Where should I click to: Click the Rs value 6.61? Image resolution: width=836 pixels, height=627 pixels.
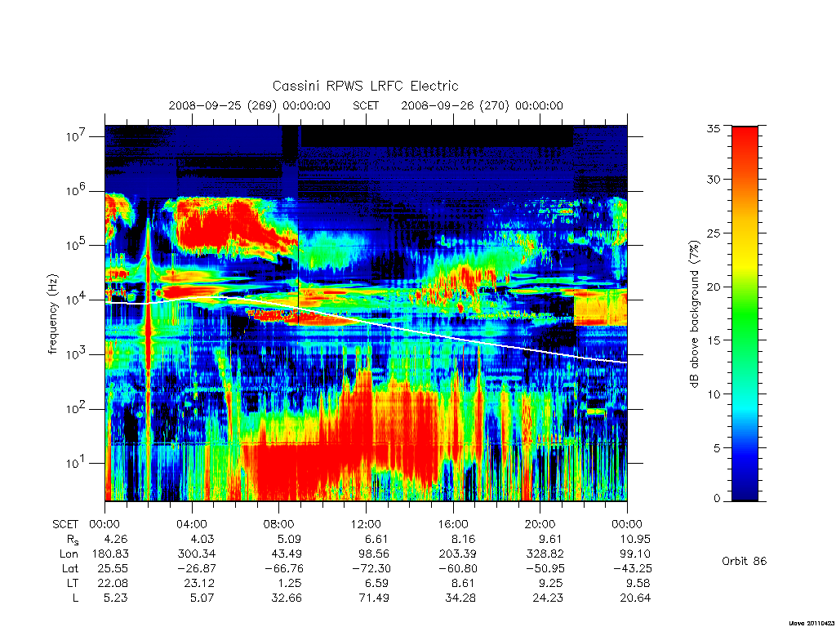click(376, 539)
